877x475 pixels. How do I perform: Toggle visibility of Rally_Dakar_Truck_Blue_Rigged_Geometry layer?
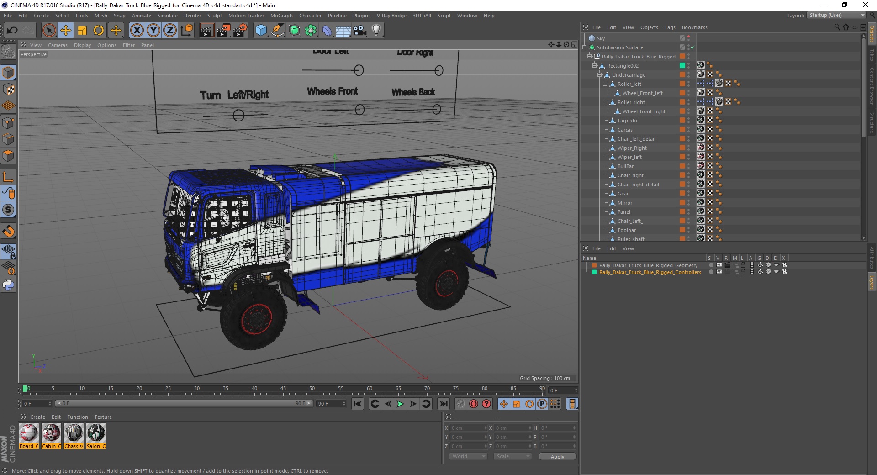(x=719, y=265)
